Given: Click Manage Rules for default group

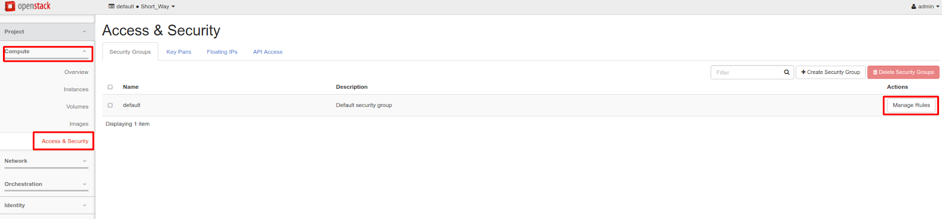Looking at the screenshot, I should coord(911,105).
